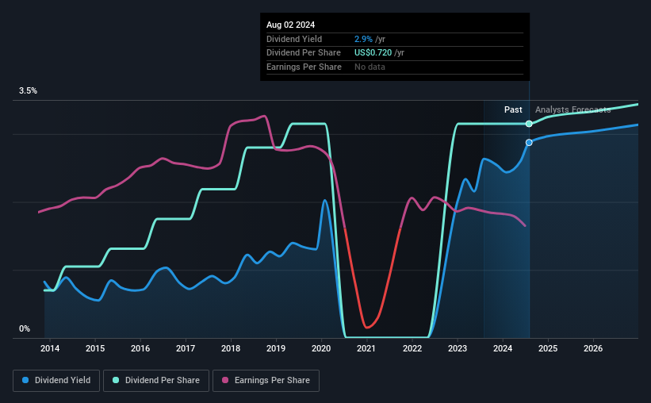The width and height of the screenshot is (651, 403).
Task: Click the teal Dividend Per Share legend dot
Action: (x=116, y=380)
